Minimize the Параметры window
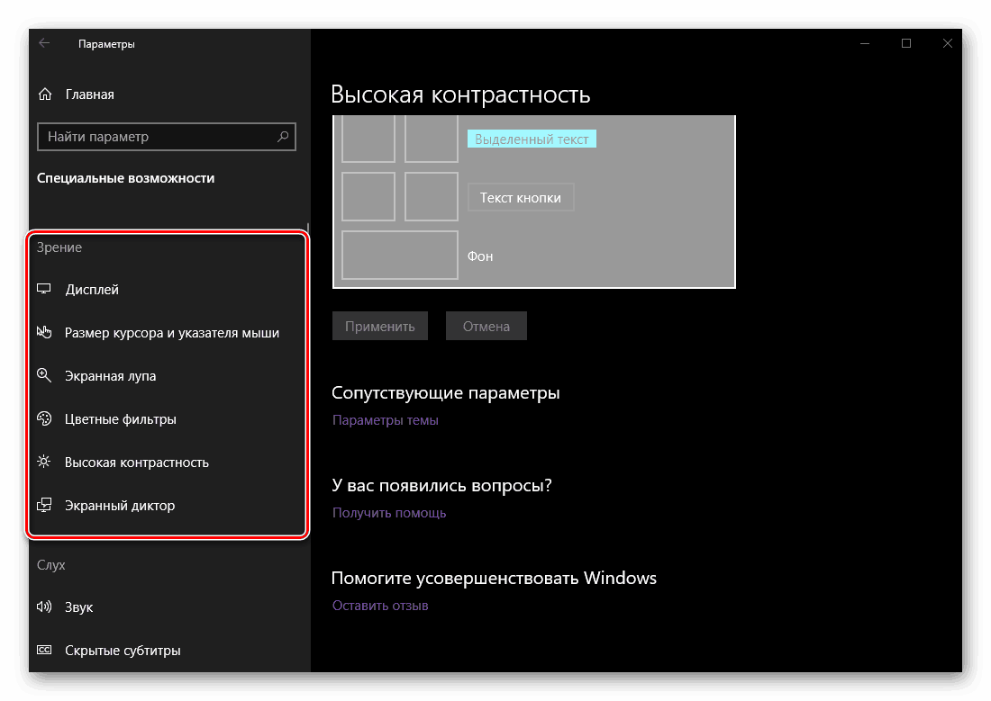Image resolution: width=991 pixels, height=701 pixels. click(865, 43)
